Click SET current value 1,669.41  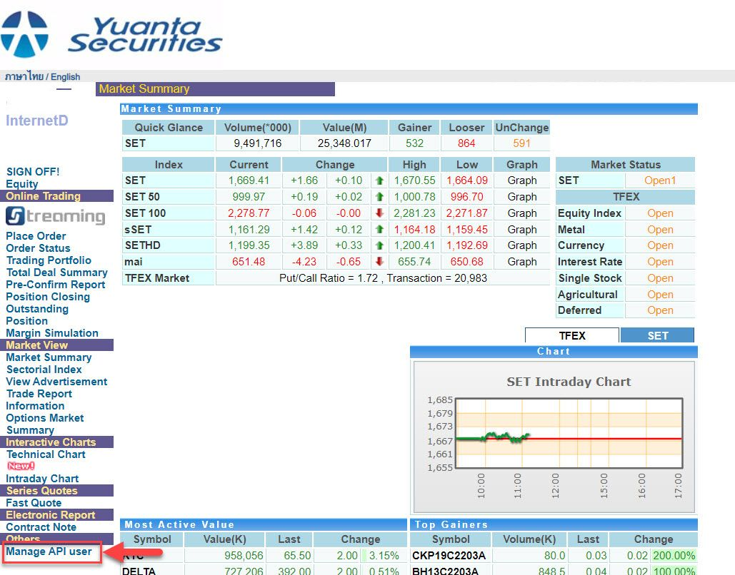click(249, 180)
